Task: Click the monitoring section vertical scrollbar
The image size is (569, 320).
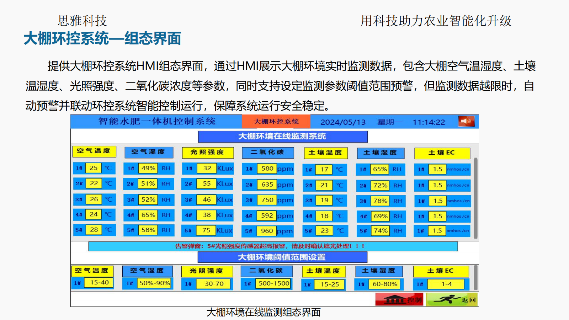Action: 476,198
